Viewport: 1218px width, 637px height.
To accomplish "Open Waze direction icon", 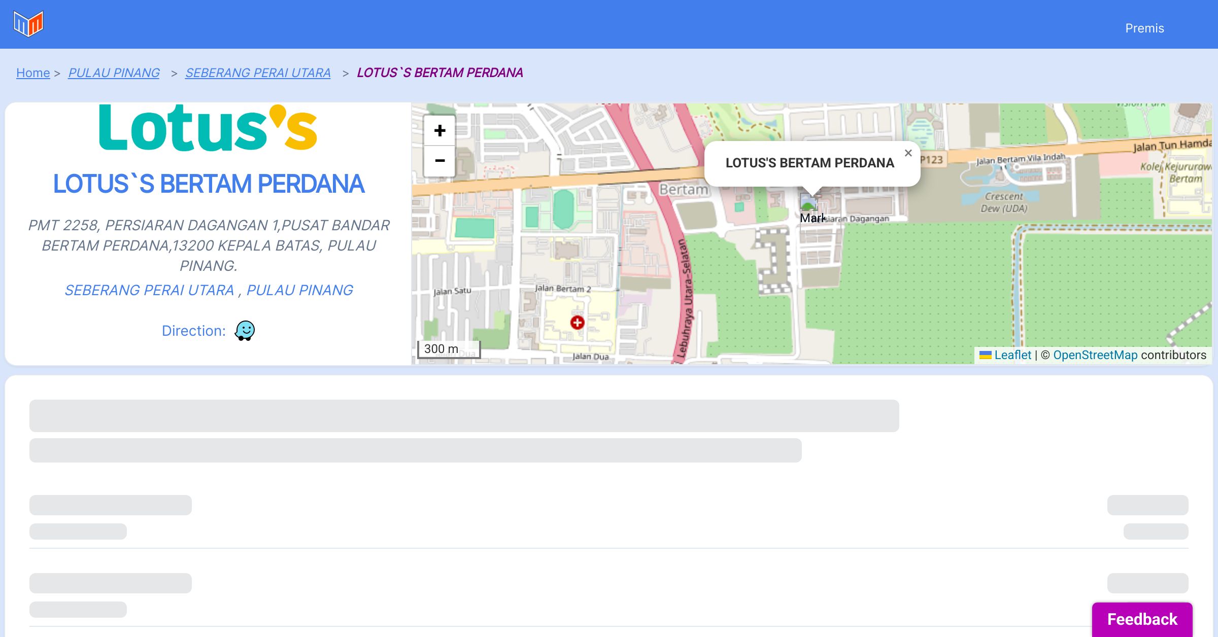I will pos(245,331).
